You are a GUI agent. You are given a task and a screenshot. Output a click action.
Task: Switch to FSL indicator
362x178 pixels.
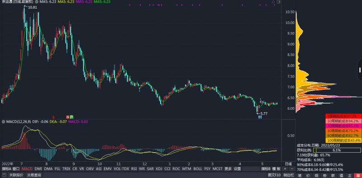[57, 169]
